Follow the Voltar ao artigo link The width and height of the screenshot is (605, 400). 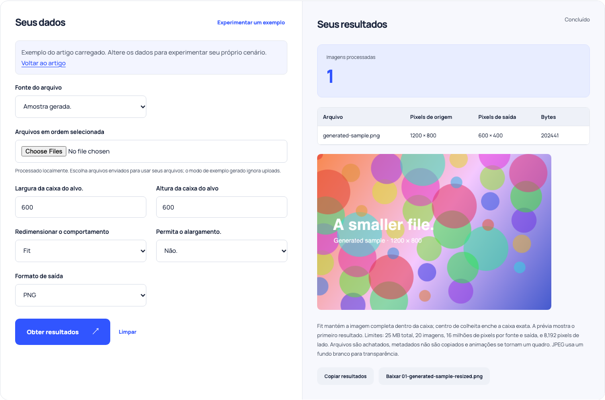43,63
